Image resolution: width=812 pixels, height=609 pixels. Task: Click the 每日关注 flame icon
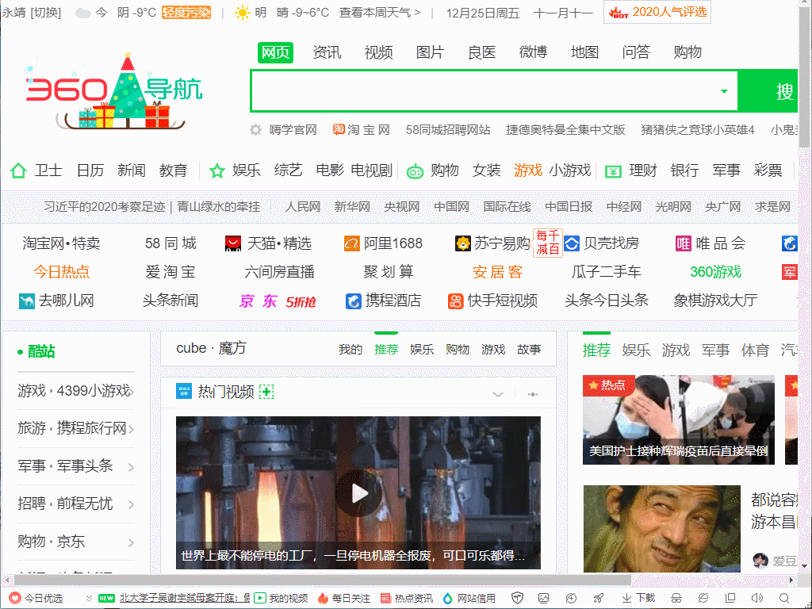(x=324, y=598)
